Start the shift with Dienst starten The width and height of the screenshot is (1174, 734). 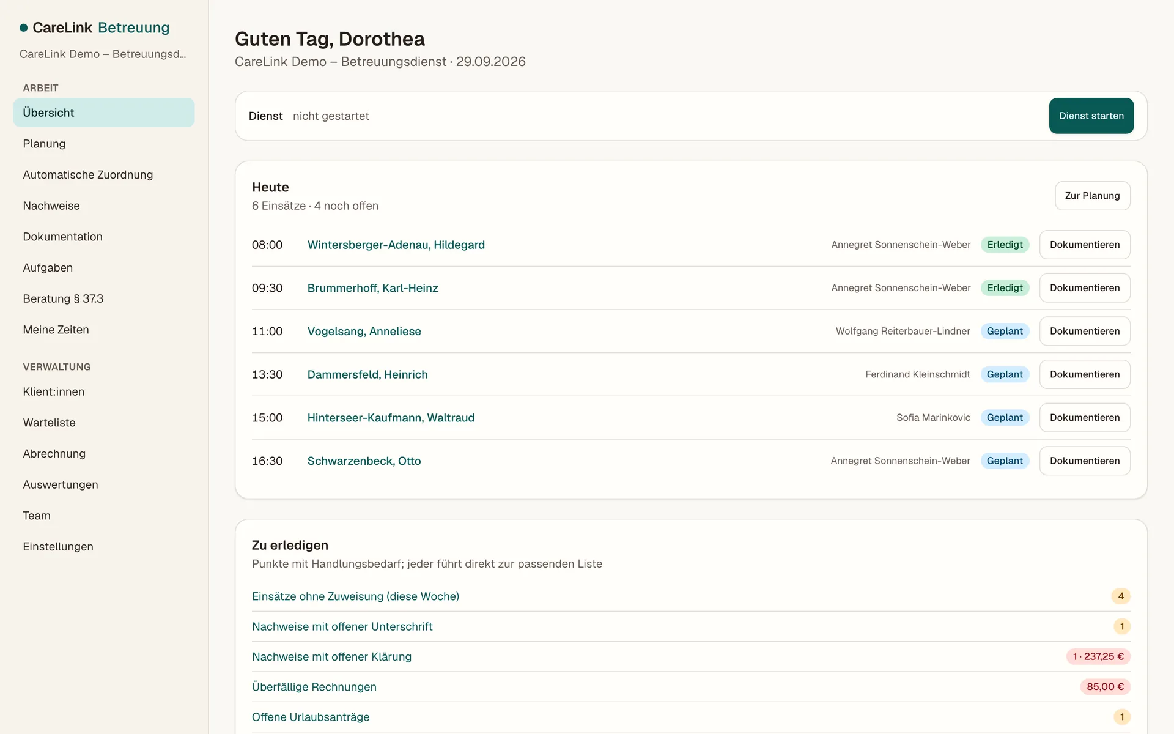(x=1091, y=116)
